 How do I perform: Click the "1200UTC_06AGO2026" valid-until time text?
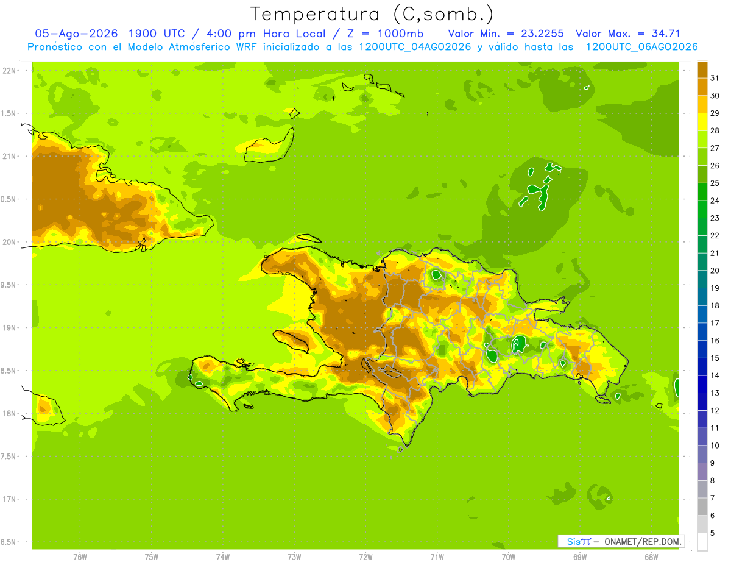(641, 47)
